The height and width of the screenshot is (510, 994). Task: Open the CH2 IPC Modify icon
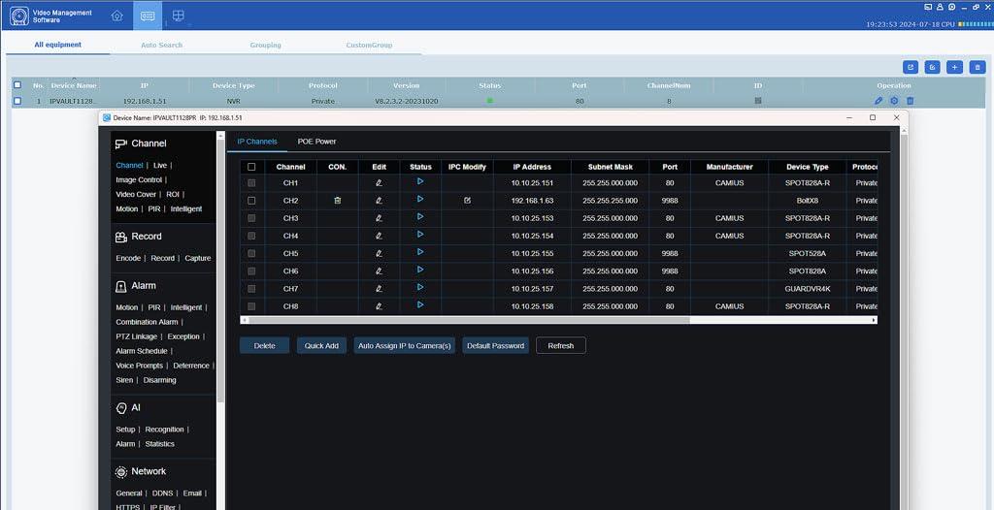467,201
